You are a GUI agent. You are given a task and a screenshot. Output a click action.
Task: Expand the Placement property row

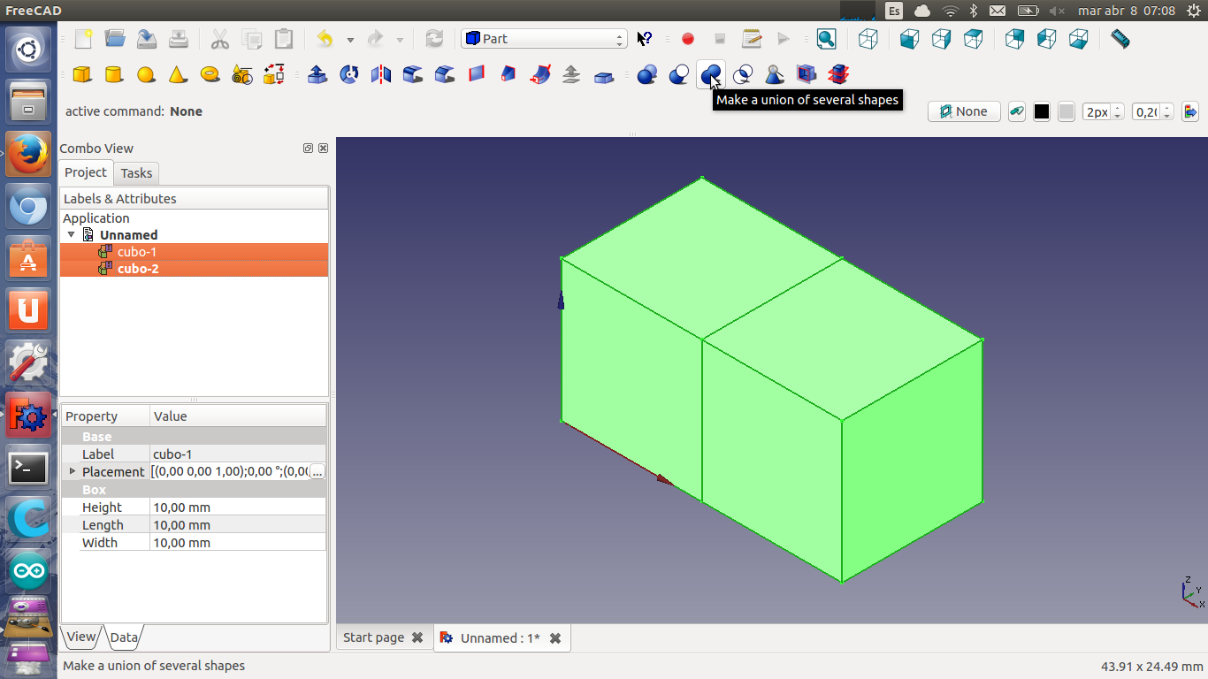(x=73, y=471)
